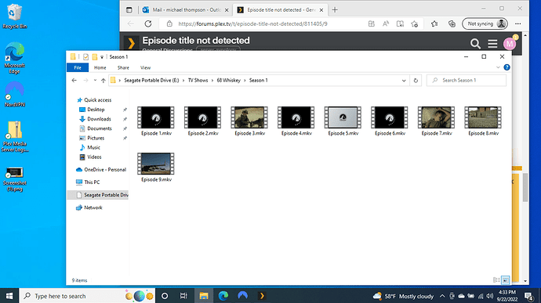Viewport: 541px width, 303px height.
Task: Click the Edge address bar URL
Action: [252, 23]
